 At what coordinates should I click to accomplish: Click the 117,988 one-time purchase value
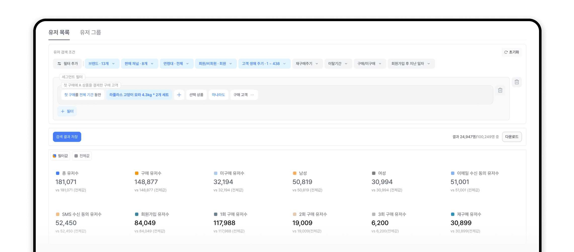tap(224, 223)
